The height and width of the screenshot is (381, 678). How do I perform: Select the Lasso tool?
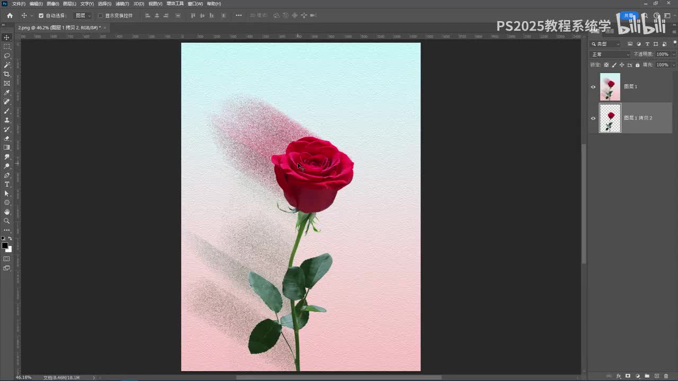coord(7,56)
